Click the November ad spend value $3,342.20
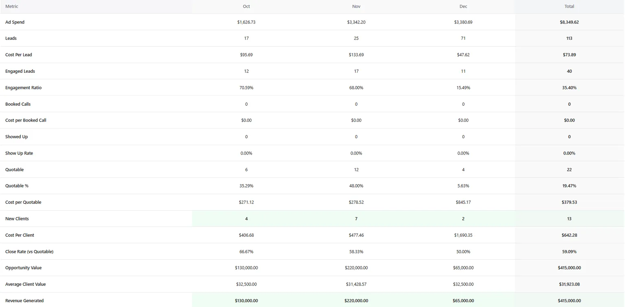 coord(356,22)
